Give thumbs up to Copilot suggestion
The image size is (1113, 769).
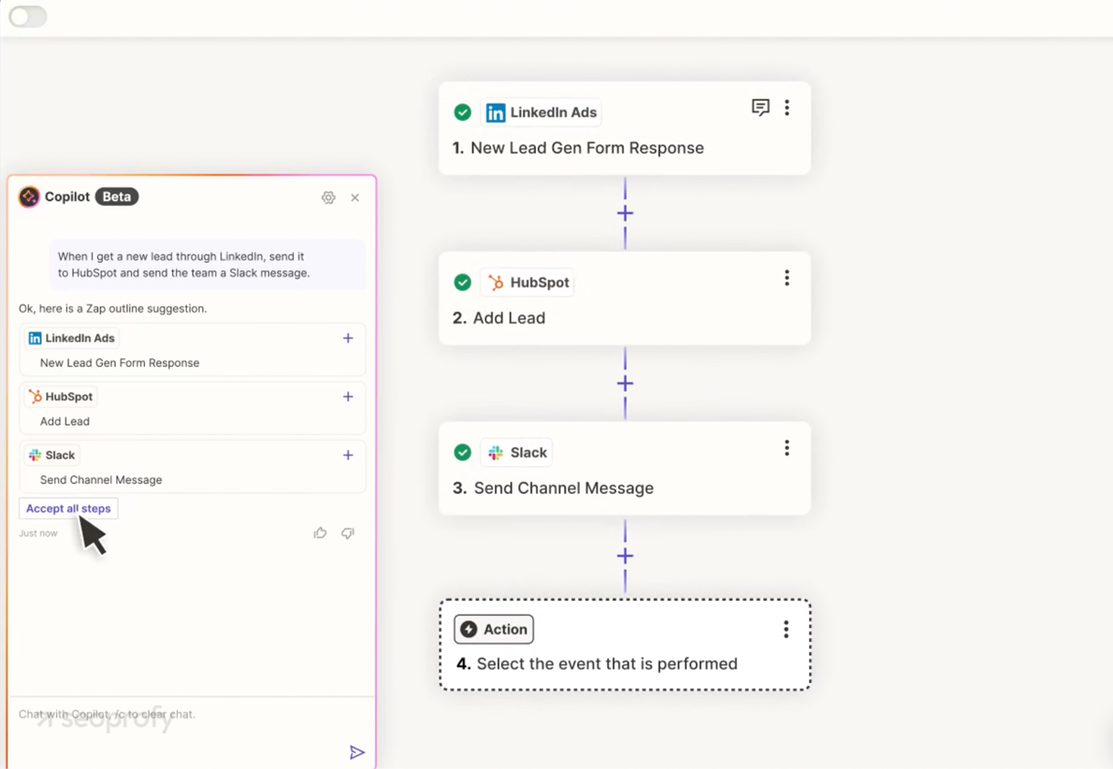[x=320, y=532]
